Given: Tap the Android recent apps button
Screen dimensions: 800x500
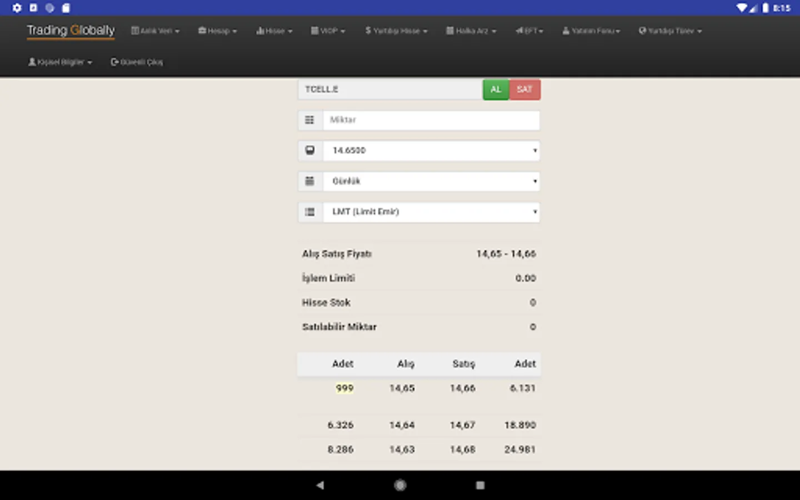Looking at the screenshot, I should click(481, 485).
